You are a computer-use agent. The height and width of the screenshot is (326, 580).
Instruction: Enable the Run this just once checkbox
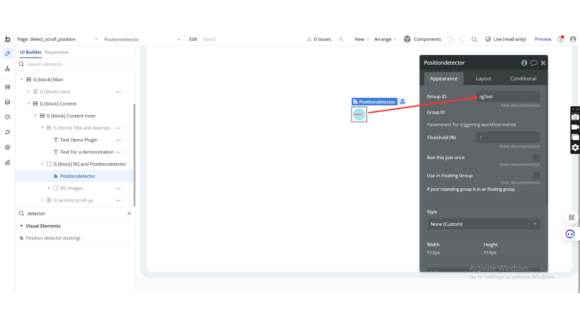[536, 158]
